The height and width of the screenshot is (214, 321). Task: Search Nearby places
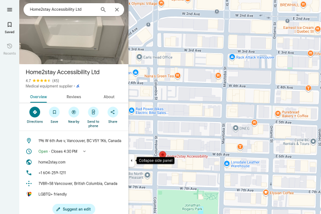[74, 115]
